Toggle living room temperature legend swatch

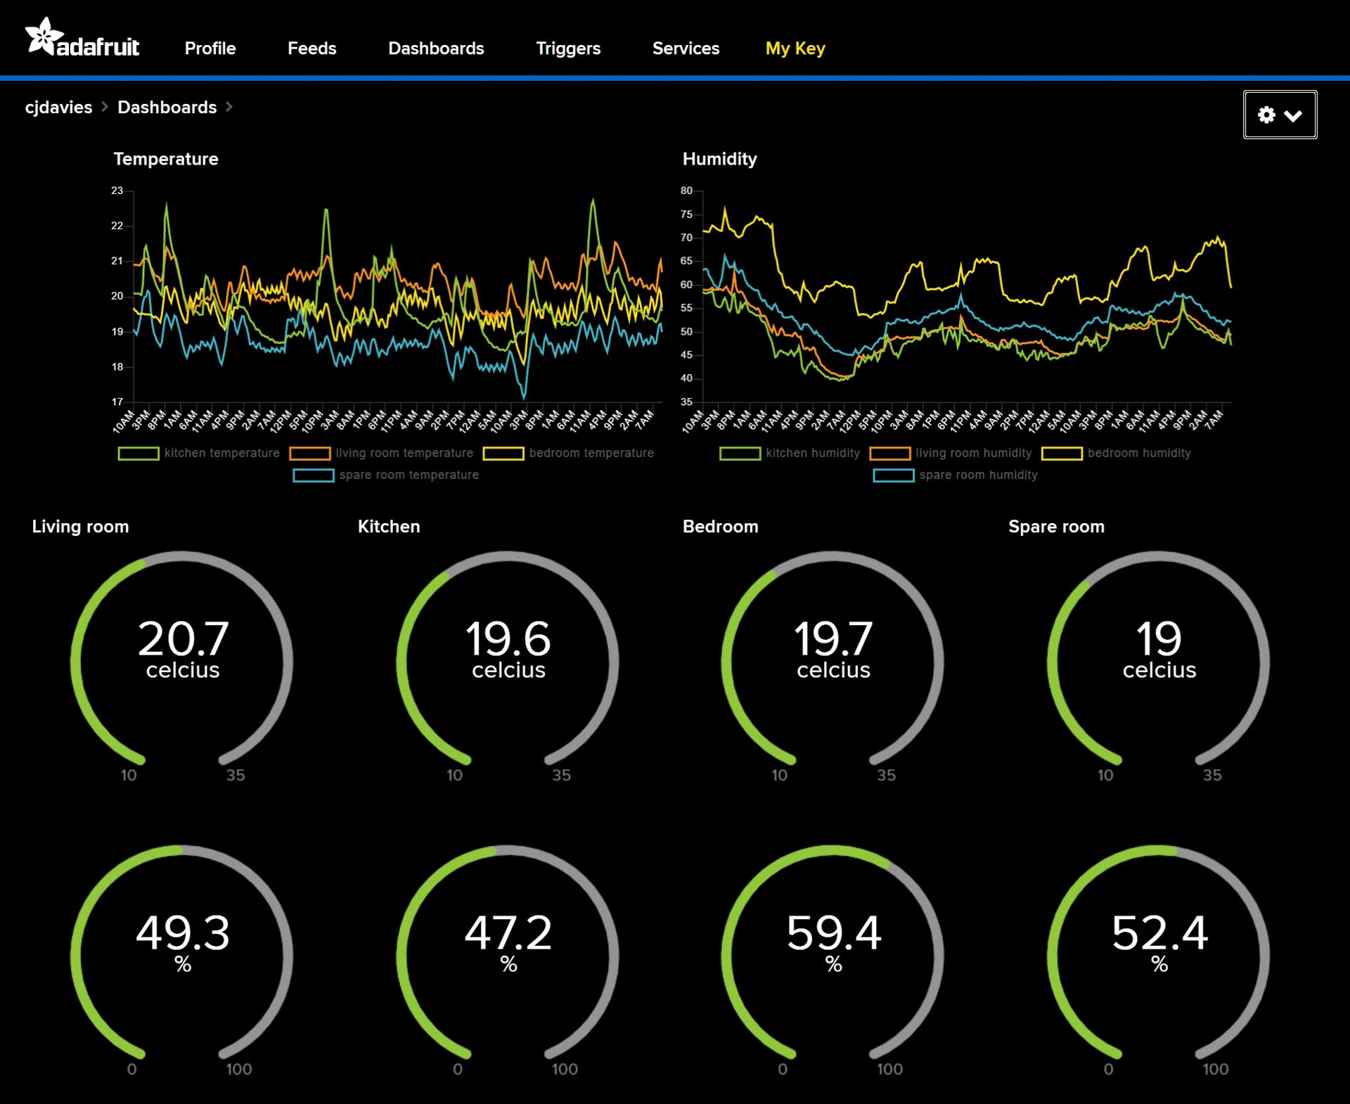(x=309, y=454)
